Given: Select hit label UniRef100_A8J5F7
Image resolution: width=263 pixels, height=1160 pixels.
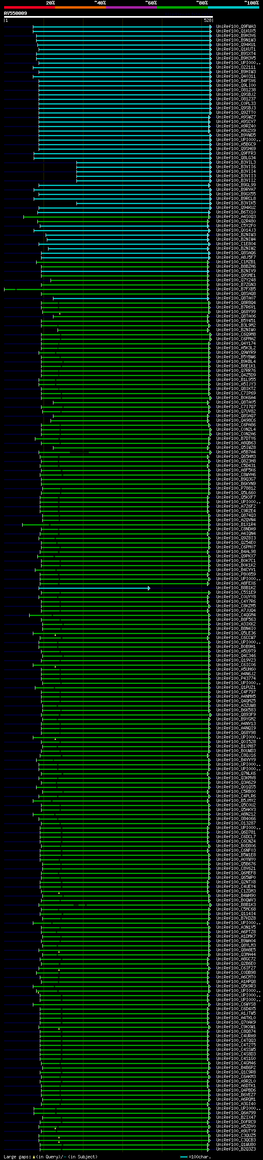Looking at the screenshot, I should pyautogui.click(x=236, y=257).
